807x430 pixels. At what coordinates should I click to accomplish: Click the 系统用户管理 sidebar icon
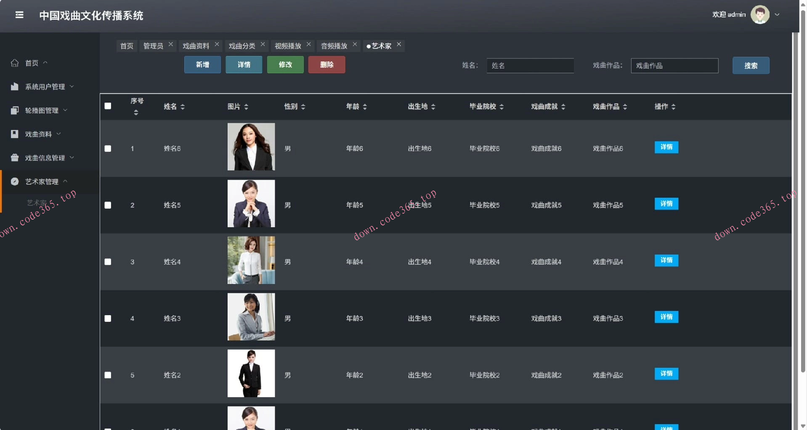coord(15,87)
